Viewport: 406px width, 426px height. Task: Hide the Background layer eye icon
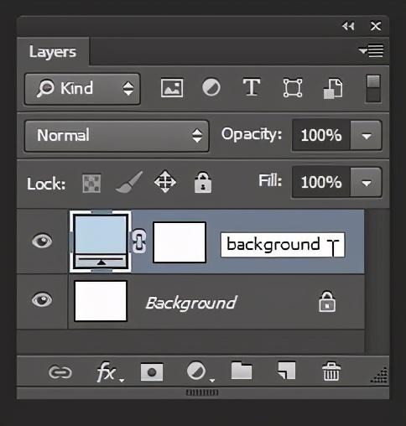point(42,299)
